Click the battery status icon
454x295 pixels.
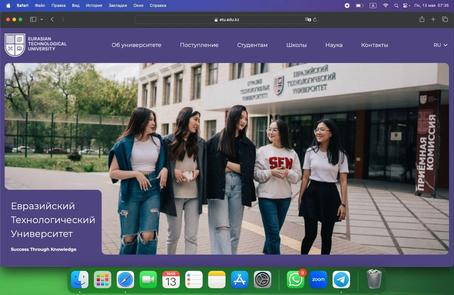click(360, 5)
